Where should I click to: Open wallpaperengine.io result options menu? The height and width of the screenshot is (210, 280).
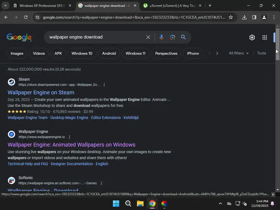click(69, 137)
